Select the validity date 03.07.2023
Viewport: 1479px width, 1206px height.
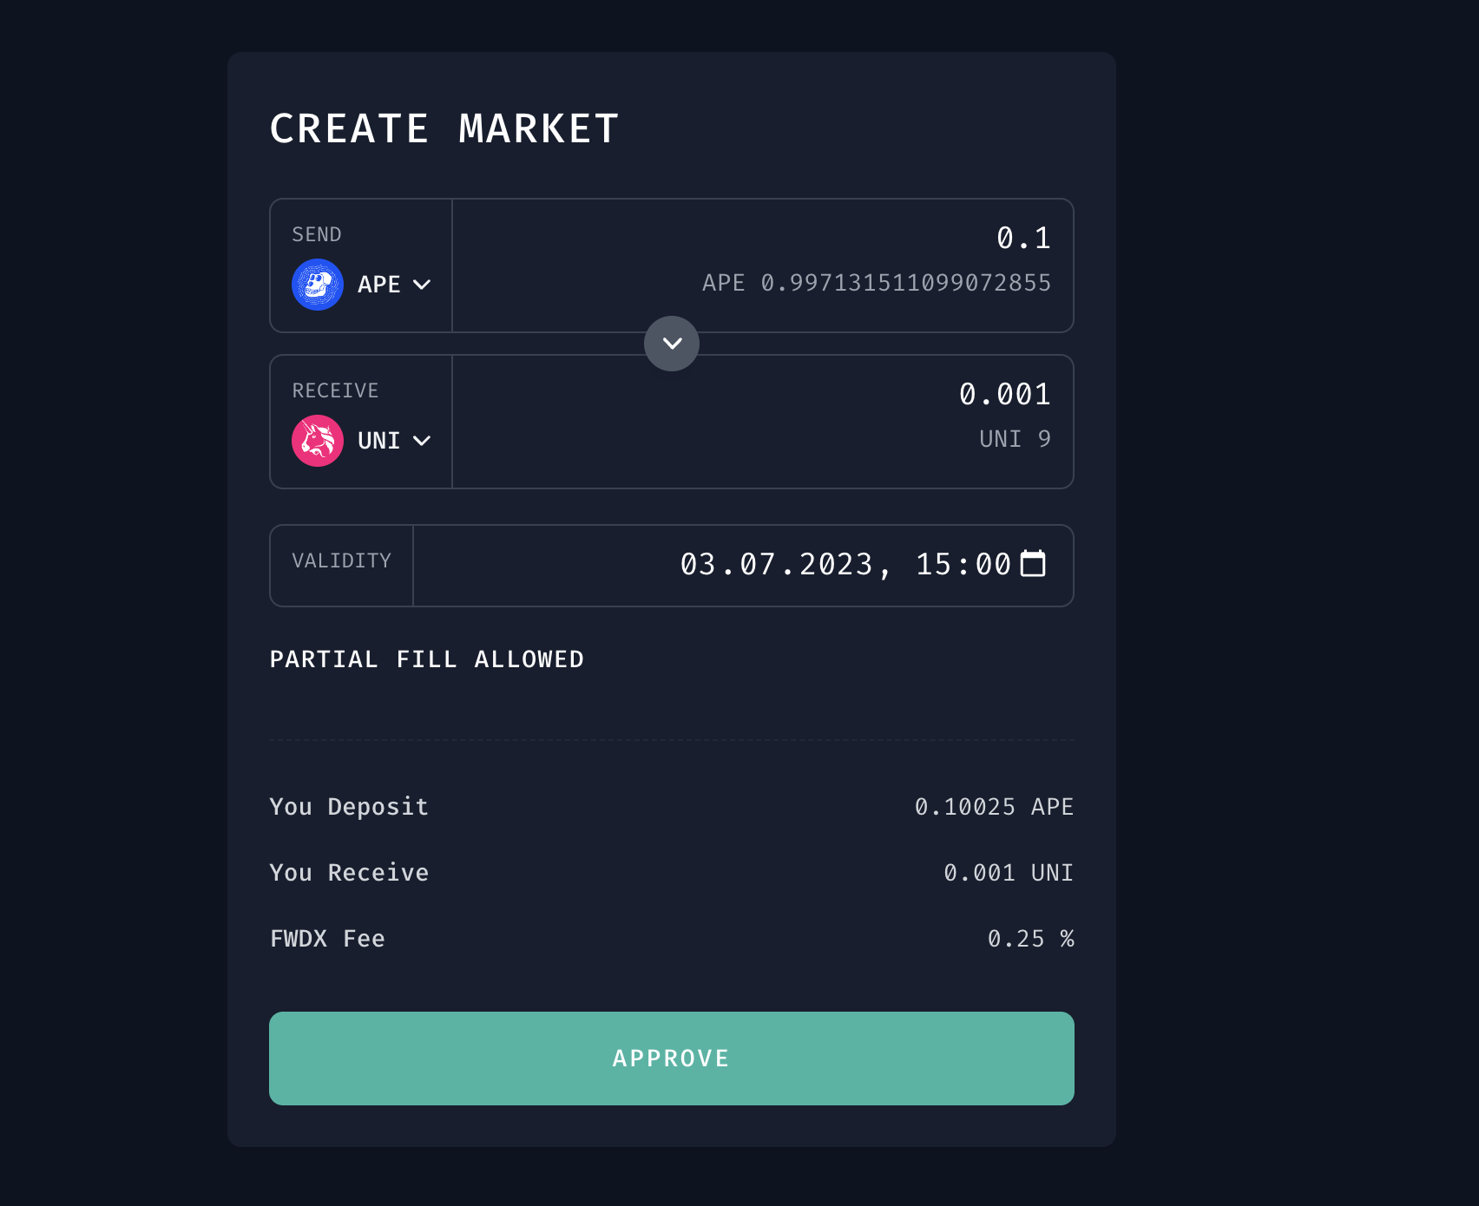coord(776,565)
